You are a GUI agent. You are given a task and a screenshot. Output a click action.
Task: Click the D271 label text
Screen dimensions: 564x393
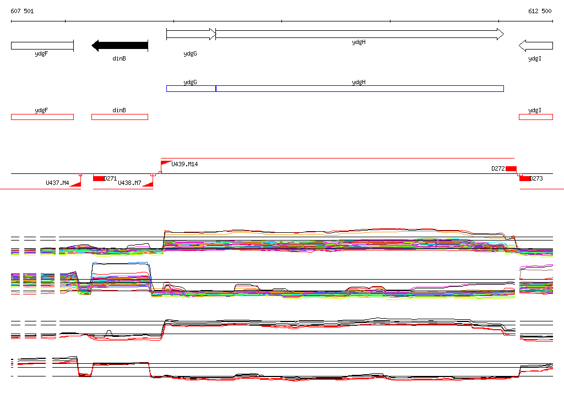[x=110, y=178]
